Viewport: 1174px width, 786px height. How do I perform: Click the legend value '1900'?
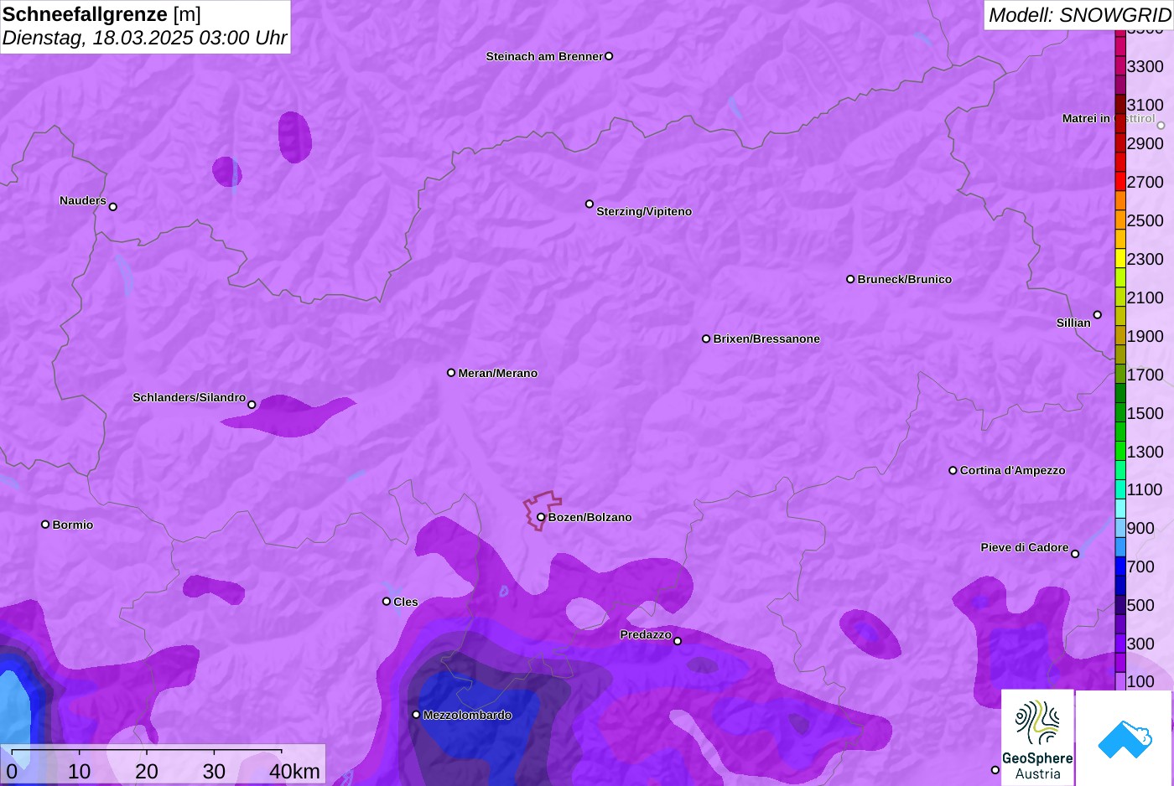click(x=1145, y=336)
